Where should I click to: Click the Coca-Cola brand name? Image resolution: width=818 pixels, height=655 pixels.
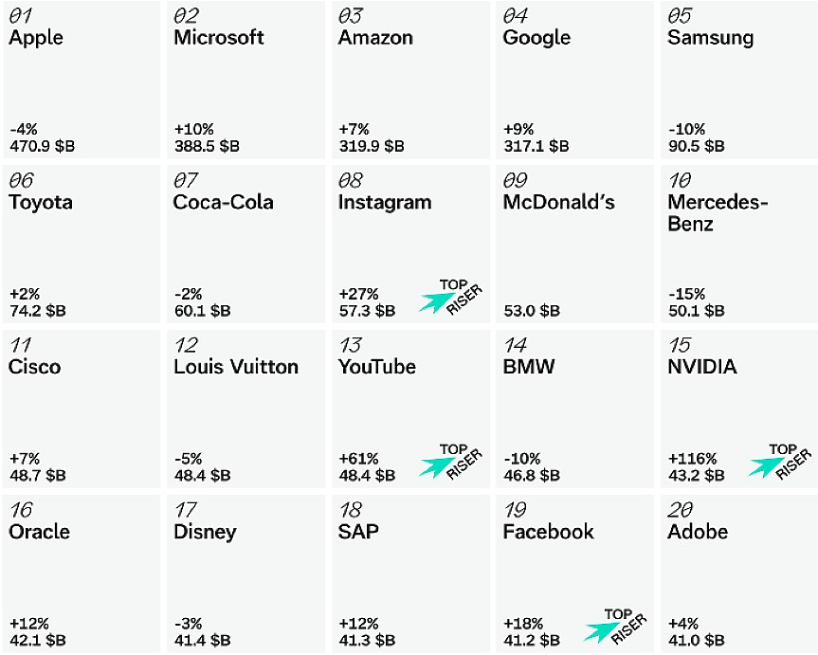point(224,203)
